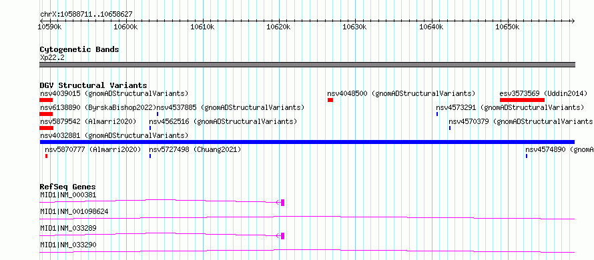Click the Cytogenetic Bands track title
The image size is (594, 260).
[x=79, y=49]
